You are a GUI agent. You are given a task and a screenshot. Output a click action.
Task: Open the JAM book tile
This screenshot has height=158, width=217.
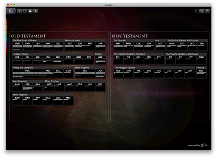(128, 73)
